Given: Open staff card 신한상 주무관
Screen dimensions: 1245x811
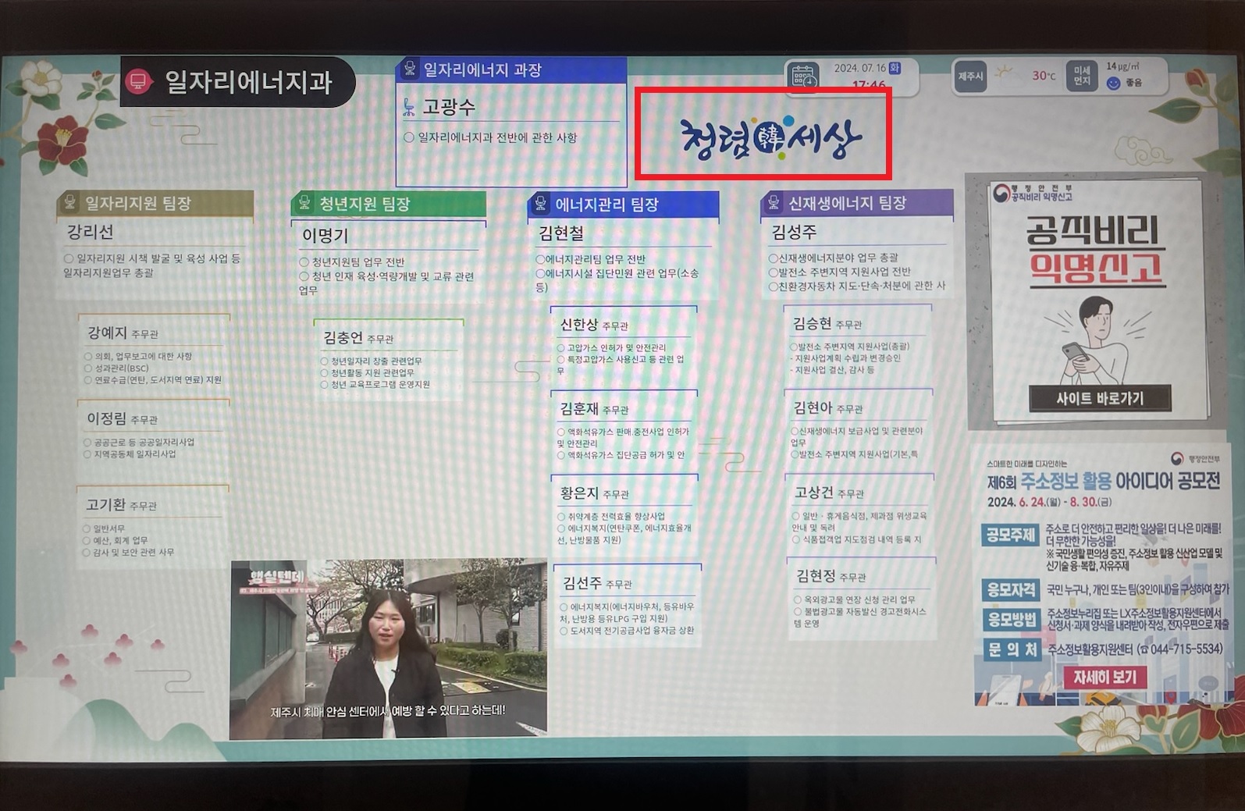Looking at the screenshot, I should pyautogui.click(x=622, y=343).
